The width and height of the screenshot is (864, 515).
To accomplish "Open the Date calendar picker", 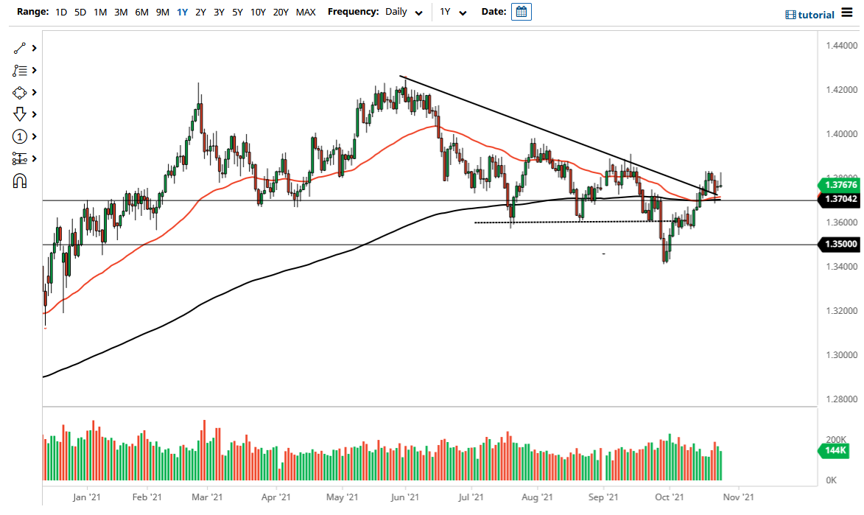I will pyautogui.click(x=521, y=11).
